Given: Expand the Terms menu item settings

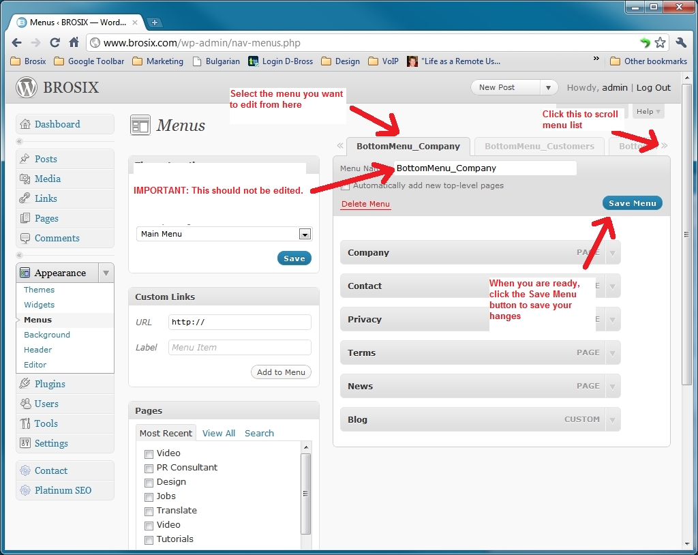Looking at the screenshot, I should tap(613, 352).
